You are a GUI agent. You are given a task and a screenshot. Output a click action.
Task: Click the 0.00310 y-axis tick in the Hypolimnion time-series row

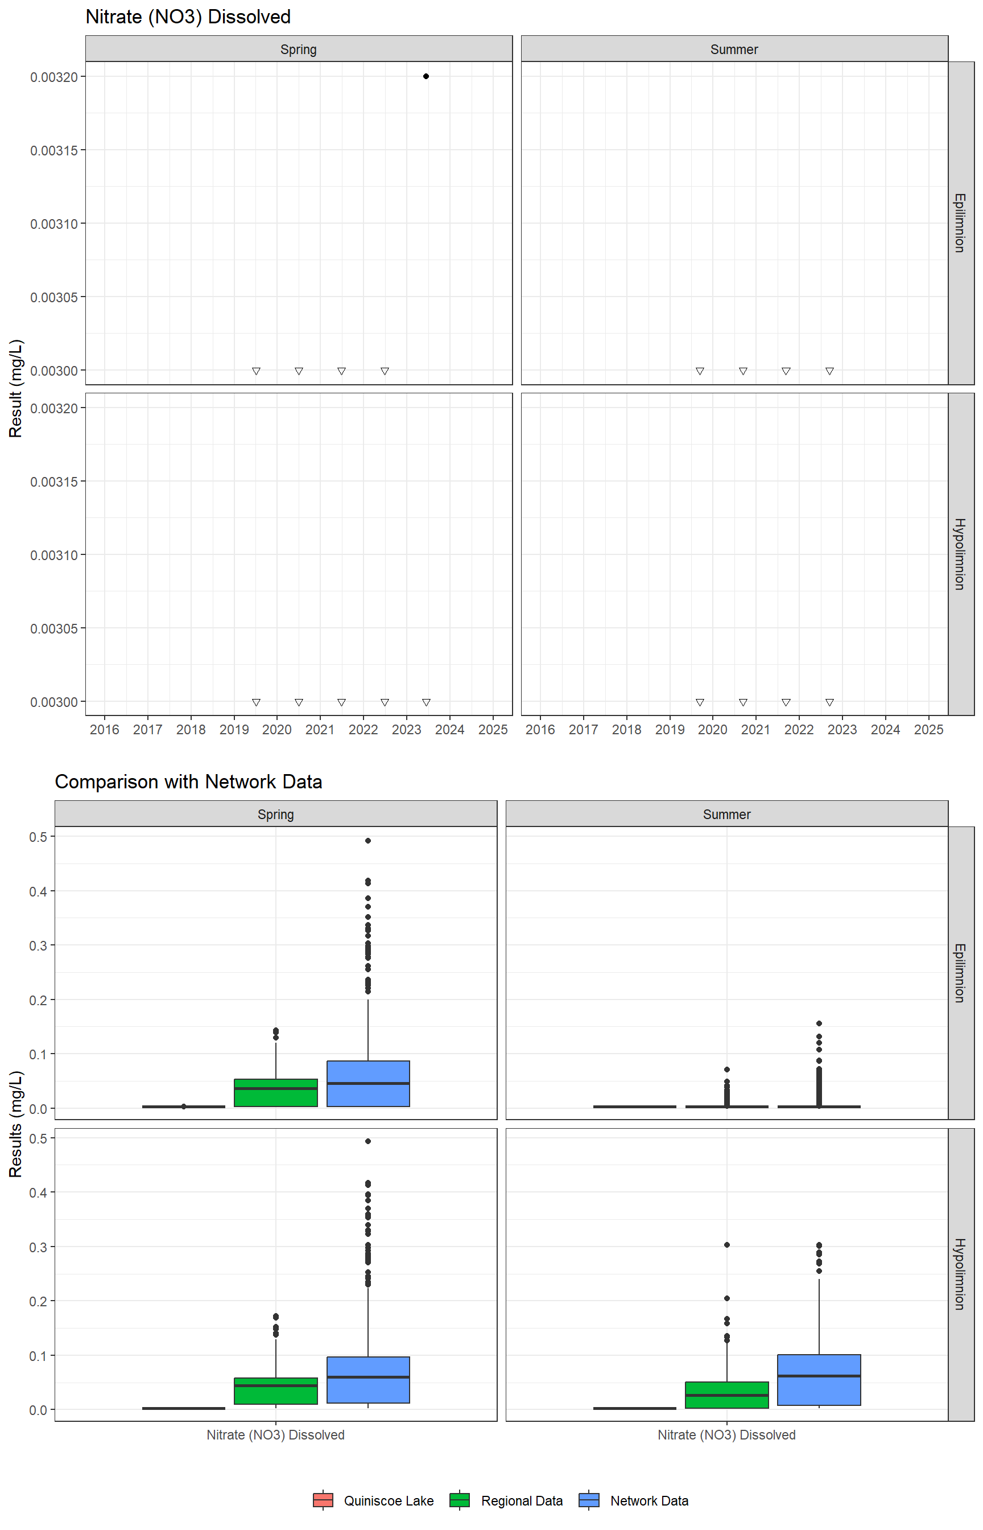click(x=54, y=555)
